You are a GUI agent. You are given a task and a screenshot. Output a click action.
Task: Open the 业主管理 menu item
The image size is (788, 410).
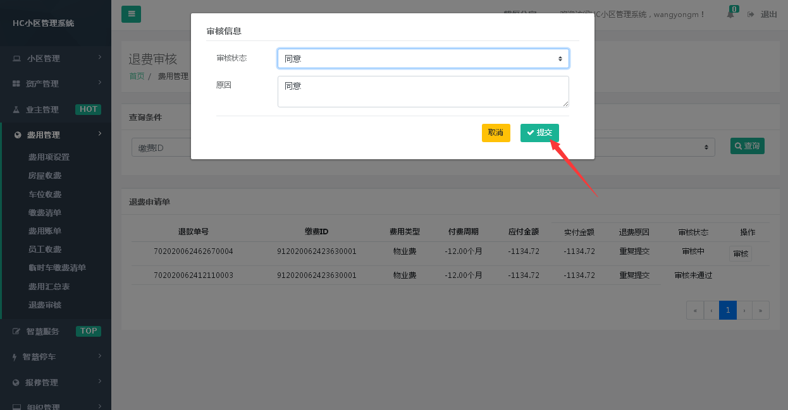click(56, 109)
